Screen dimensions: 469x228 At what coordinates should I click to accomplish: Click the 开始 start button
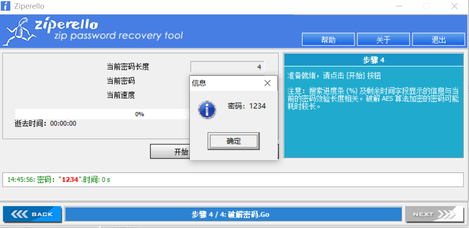pos(170,151)
